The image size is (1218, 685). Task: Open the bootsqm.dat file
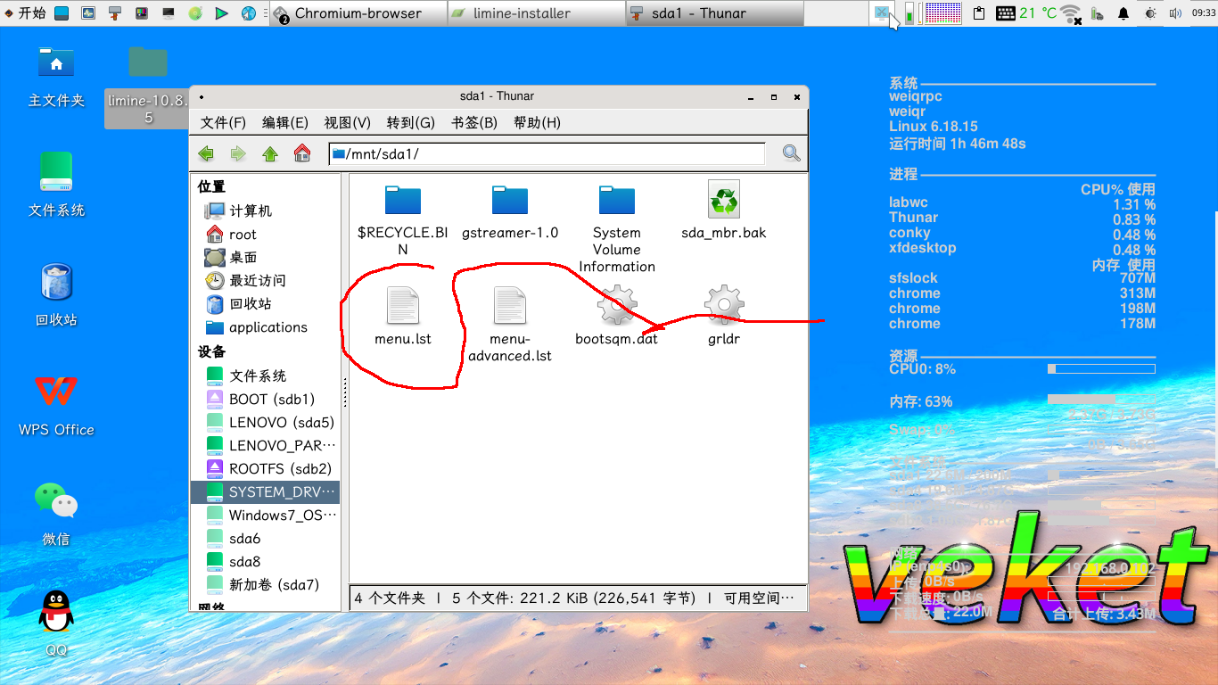pos(615,304)
